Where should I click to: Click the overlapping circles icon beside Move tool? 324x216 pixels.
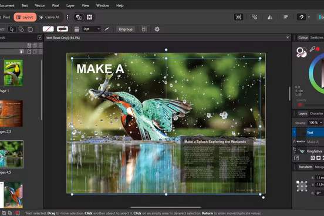[x=21, y=29]
